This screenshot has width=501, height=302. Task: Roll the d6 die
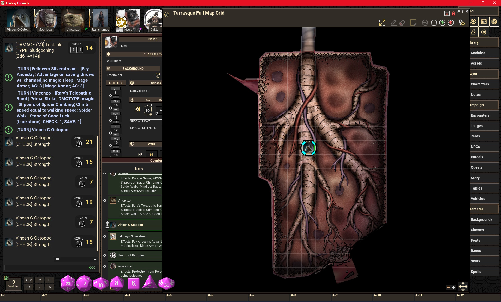pos(133,283)
